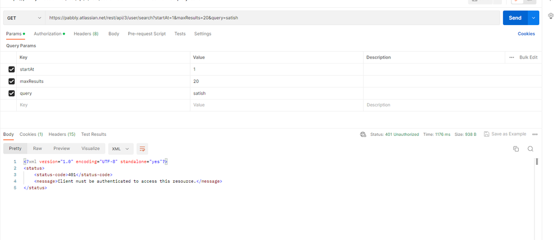Viewport: 556px width, 240px height.
Task: Click the search response icon
Action: (x=530, y=149)
